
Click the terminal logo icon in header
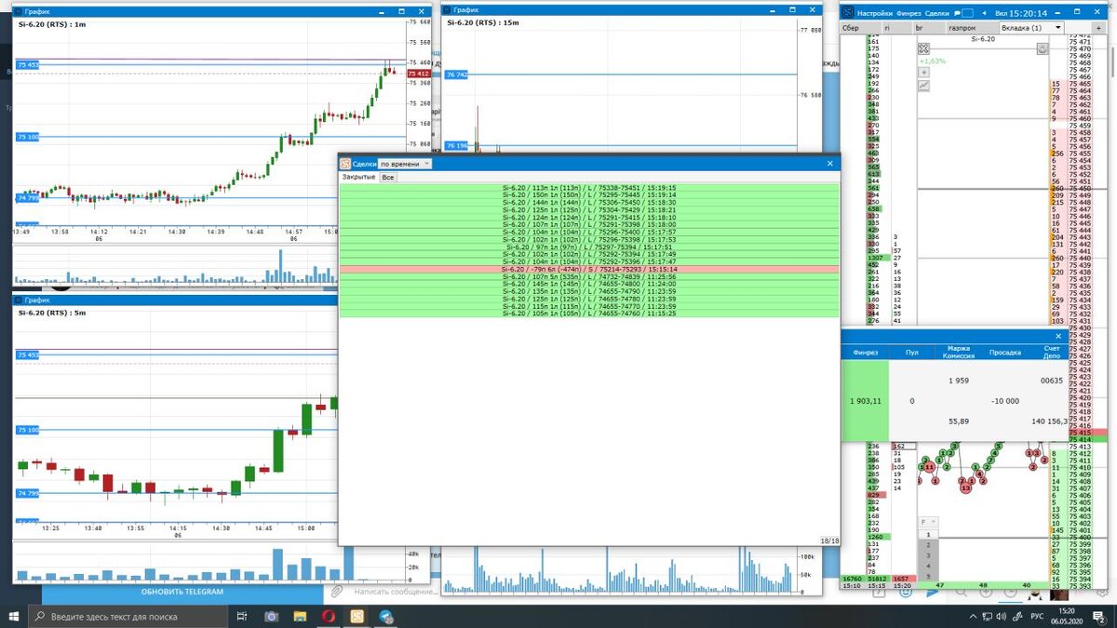pos(847,14)
